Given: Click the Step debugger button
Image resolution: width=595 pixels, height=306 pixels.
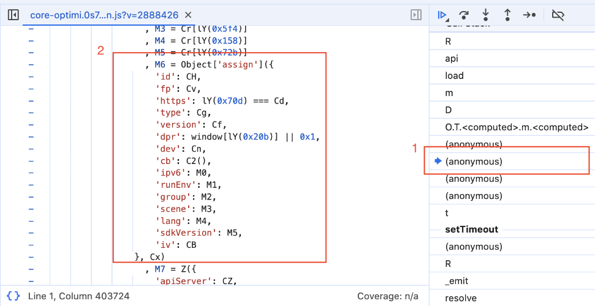Looking at the screenshot, I should 529,15.
